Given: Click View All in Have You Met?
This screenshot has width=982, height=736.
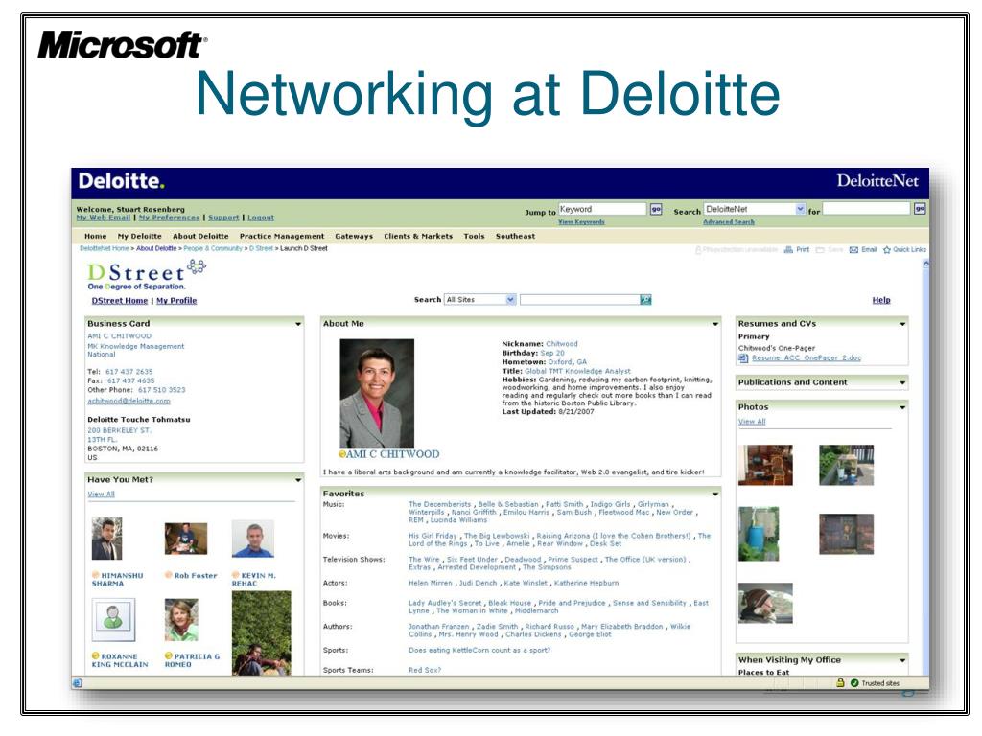Looking at the screenshot, I should [101, 494].
